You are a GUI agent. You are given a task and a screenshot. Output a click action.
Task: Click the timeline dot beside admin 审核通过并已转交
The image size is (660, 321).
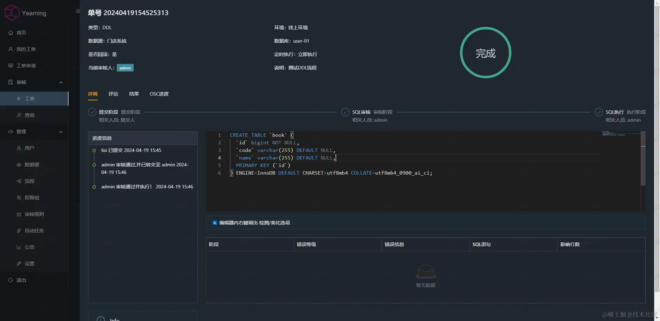(x=94, y=165)
